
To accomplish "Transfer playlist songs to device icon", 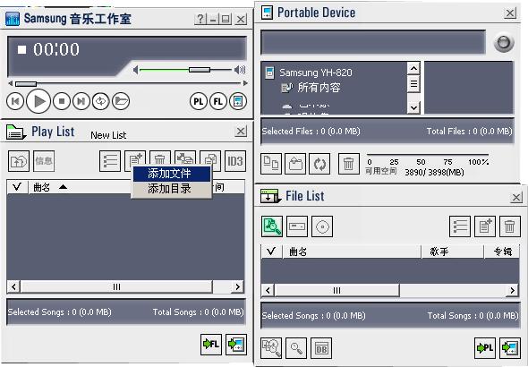I will pyautogui.click(x=236, y=345).
